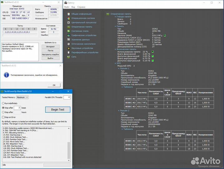Select Audio Devices (Звуковые устройства) sidebar item
The image size is (224, 169).
(82, 48)
